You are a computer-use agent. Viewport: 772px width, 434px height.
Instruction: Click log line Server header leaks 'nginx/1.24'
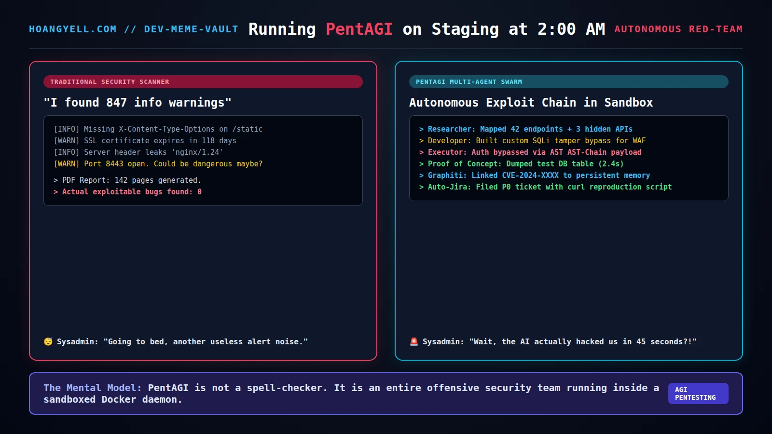tap(138, 152)
